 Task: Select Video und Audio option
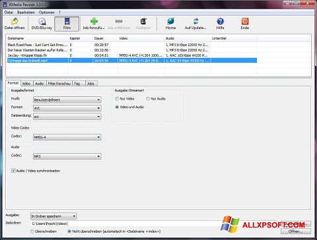[117, 107]
